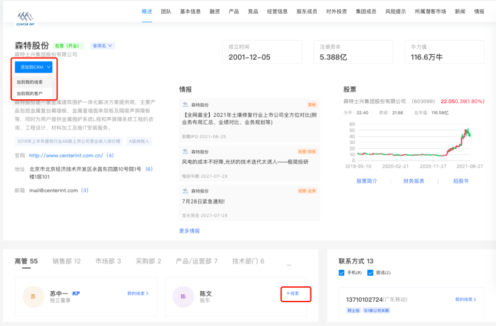This screenshot has width=496, height=326.
Task: Click the KP badge beside 苏中一
Action: (x=76, y=294)
